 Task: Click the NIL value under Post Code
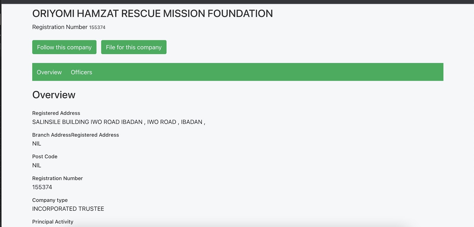click(37, 166)
